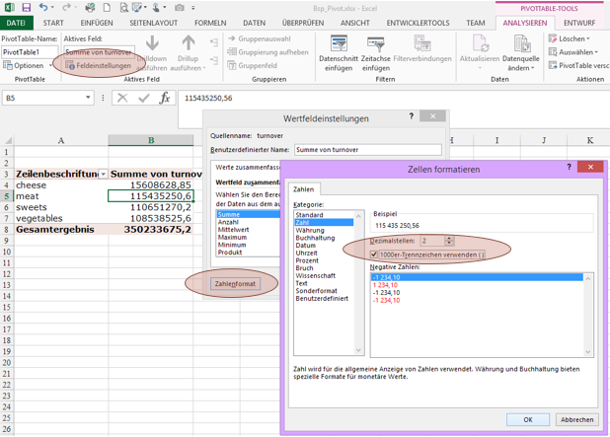
Task: Expand the Name Box dropdown arrow
Action: [89, 99]
